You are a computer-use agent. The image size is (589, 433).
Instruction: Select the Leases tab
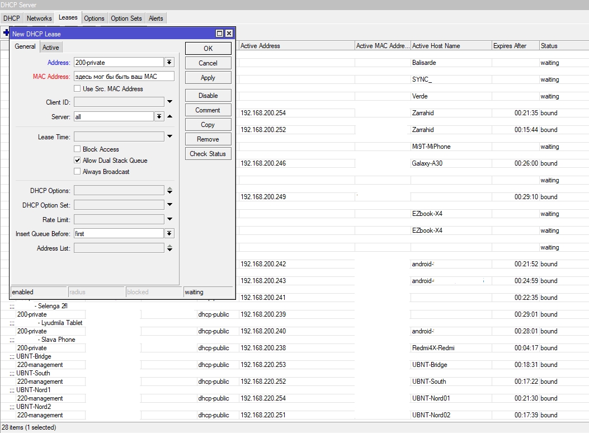(68, 18)
